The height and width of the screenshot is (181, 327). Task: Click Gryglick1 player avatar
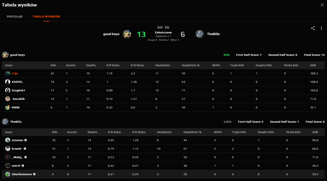click(8, 90)
